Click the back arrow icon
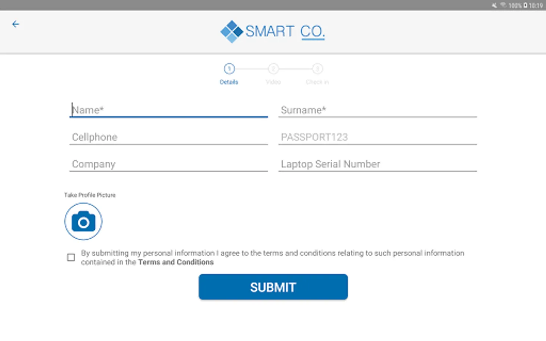This screenshot has height=341, width=546. (x=16, y=24)
